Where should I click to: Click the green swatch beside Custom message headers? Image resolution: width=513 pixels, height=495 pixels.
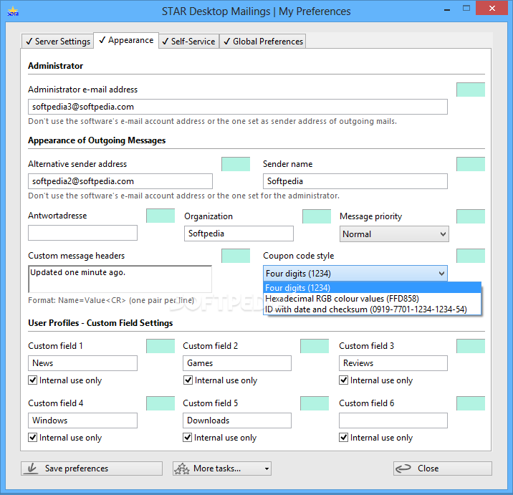[x=236, y=256]
